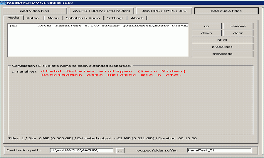Screen dimensions: 264x158
Task: Select the Media tab
Action: 13,18
